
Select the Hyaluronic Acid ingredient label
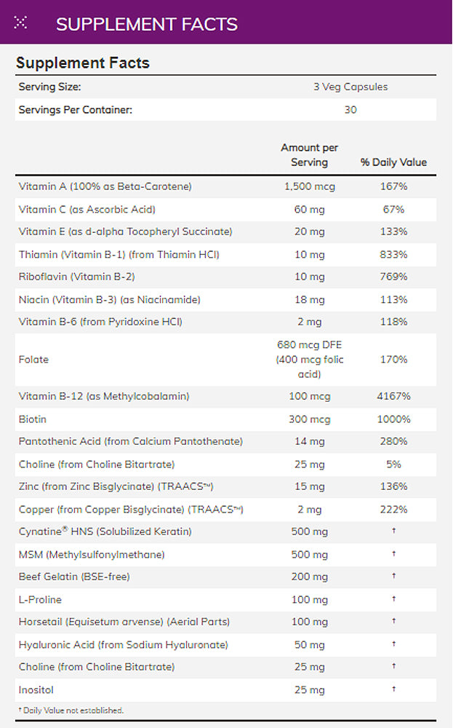tap(124, 644)
